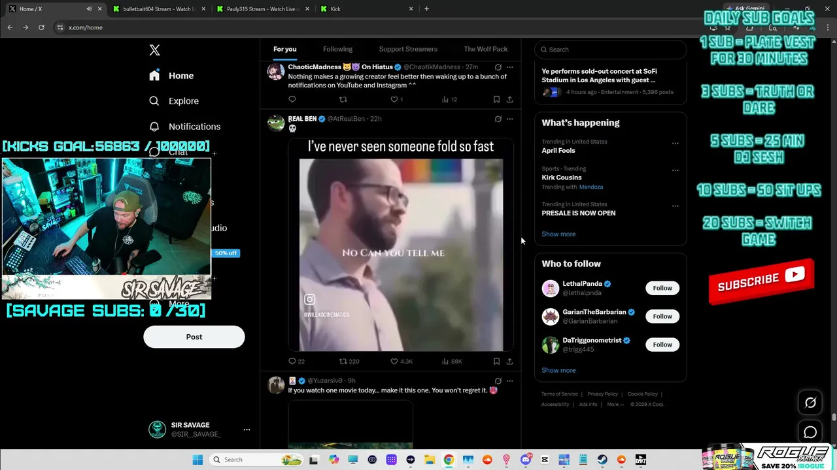Screen dimensions: 837x470
Task: Expand More links in footer
Action: pyautogui.click(x=615, y=404)
